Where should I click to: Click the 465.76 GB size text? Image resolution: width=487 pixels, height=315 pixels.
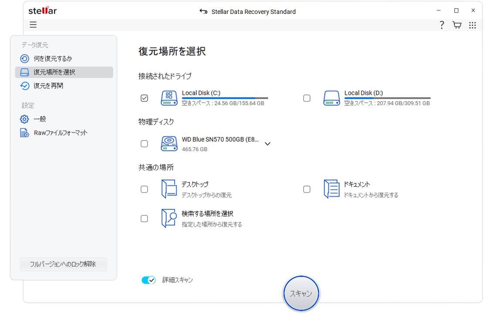pos(194,149)
